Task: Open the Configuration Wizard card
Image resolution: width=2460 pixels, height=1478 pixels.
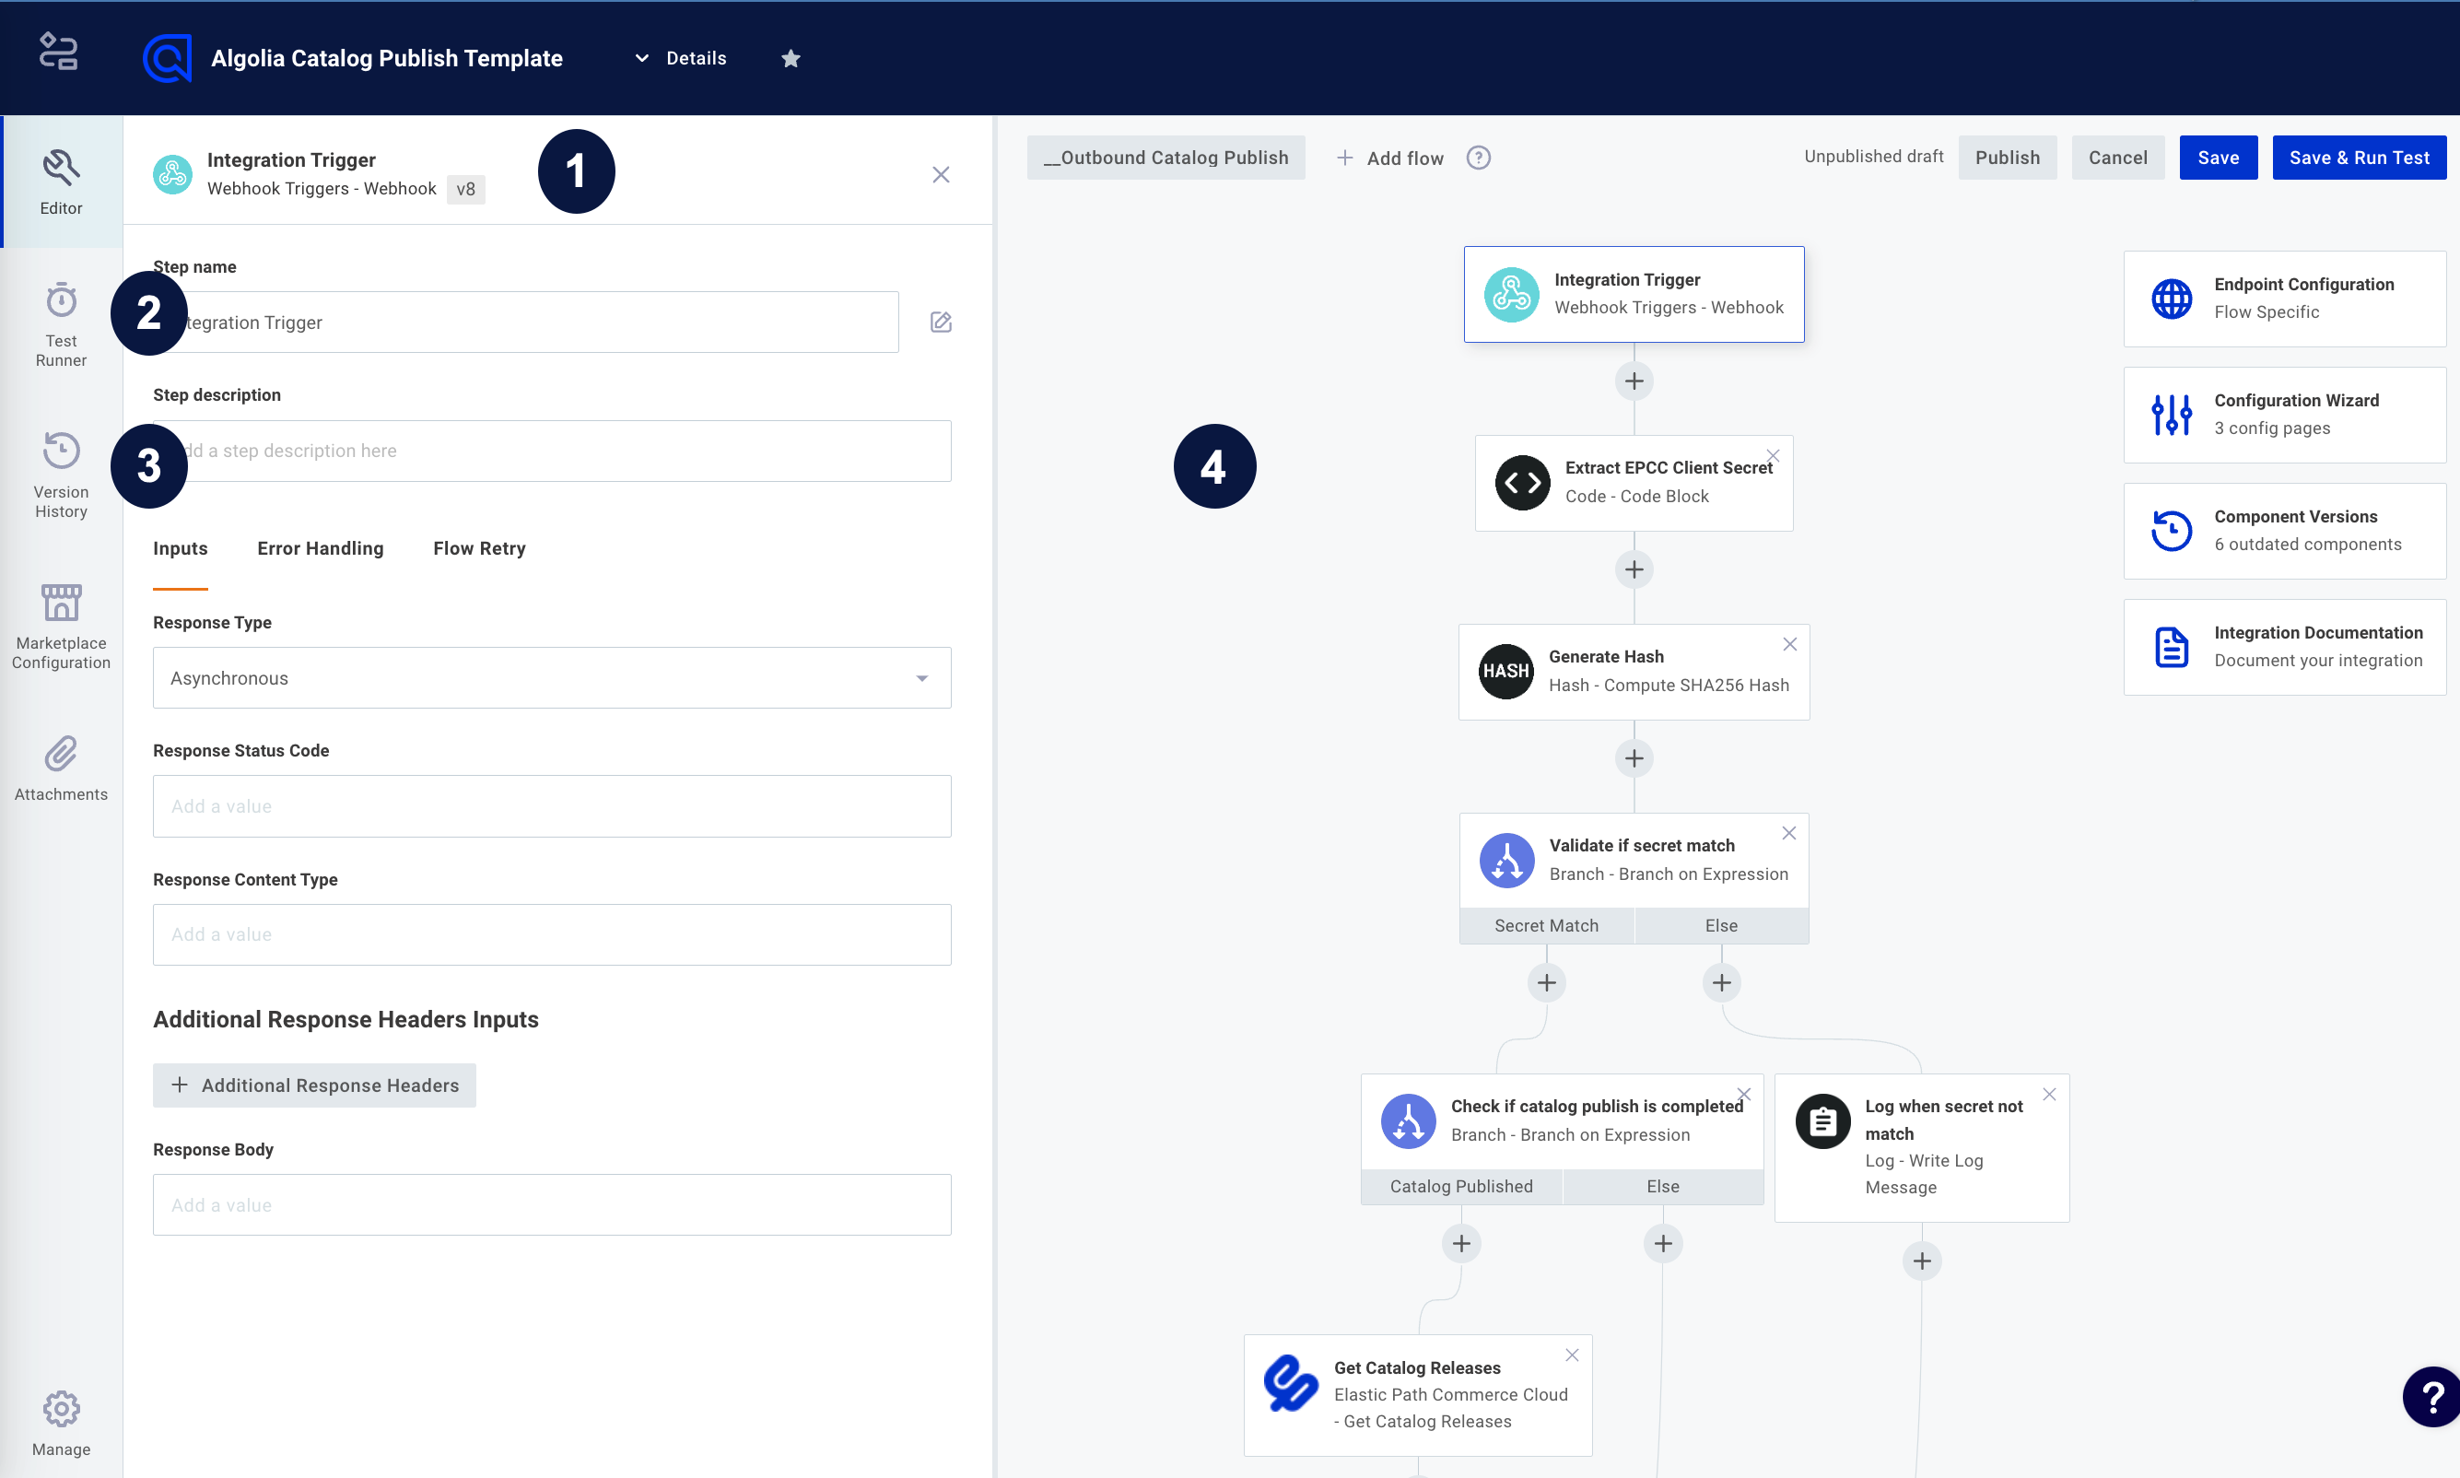Action: click(2284, 415)
